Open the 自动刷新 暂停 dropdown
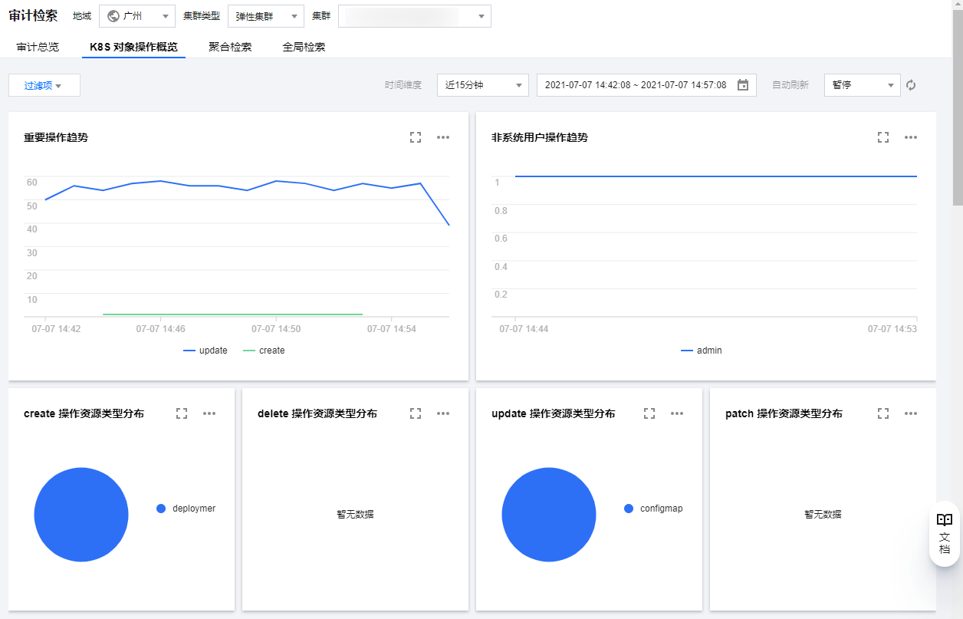The height and width of the screenshot is (619, 963). (863, 85)
